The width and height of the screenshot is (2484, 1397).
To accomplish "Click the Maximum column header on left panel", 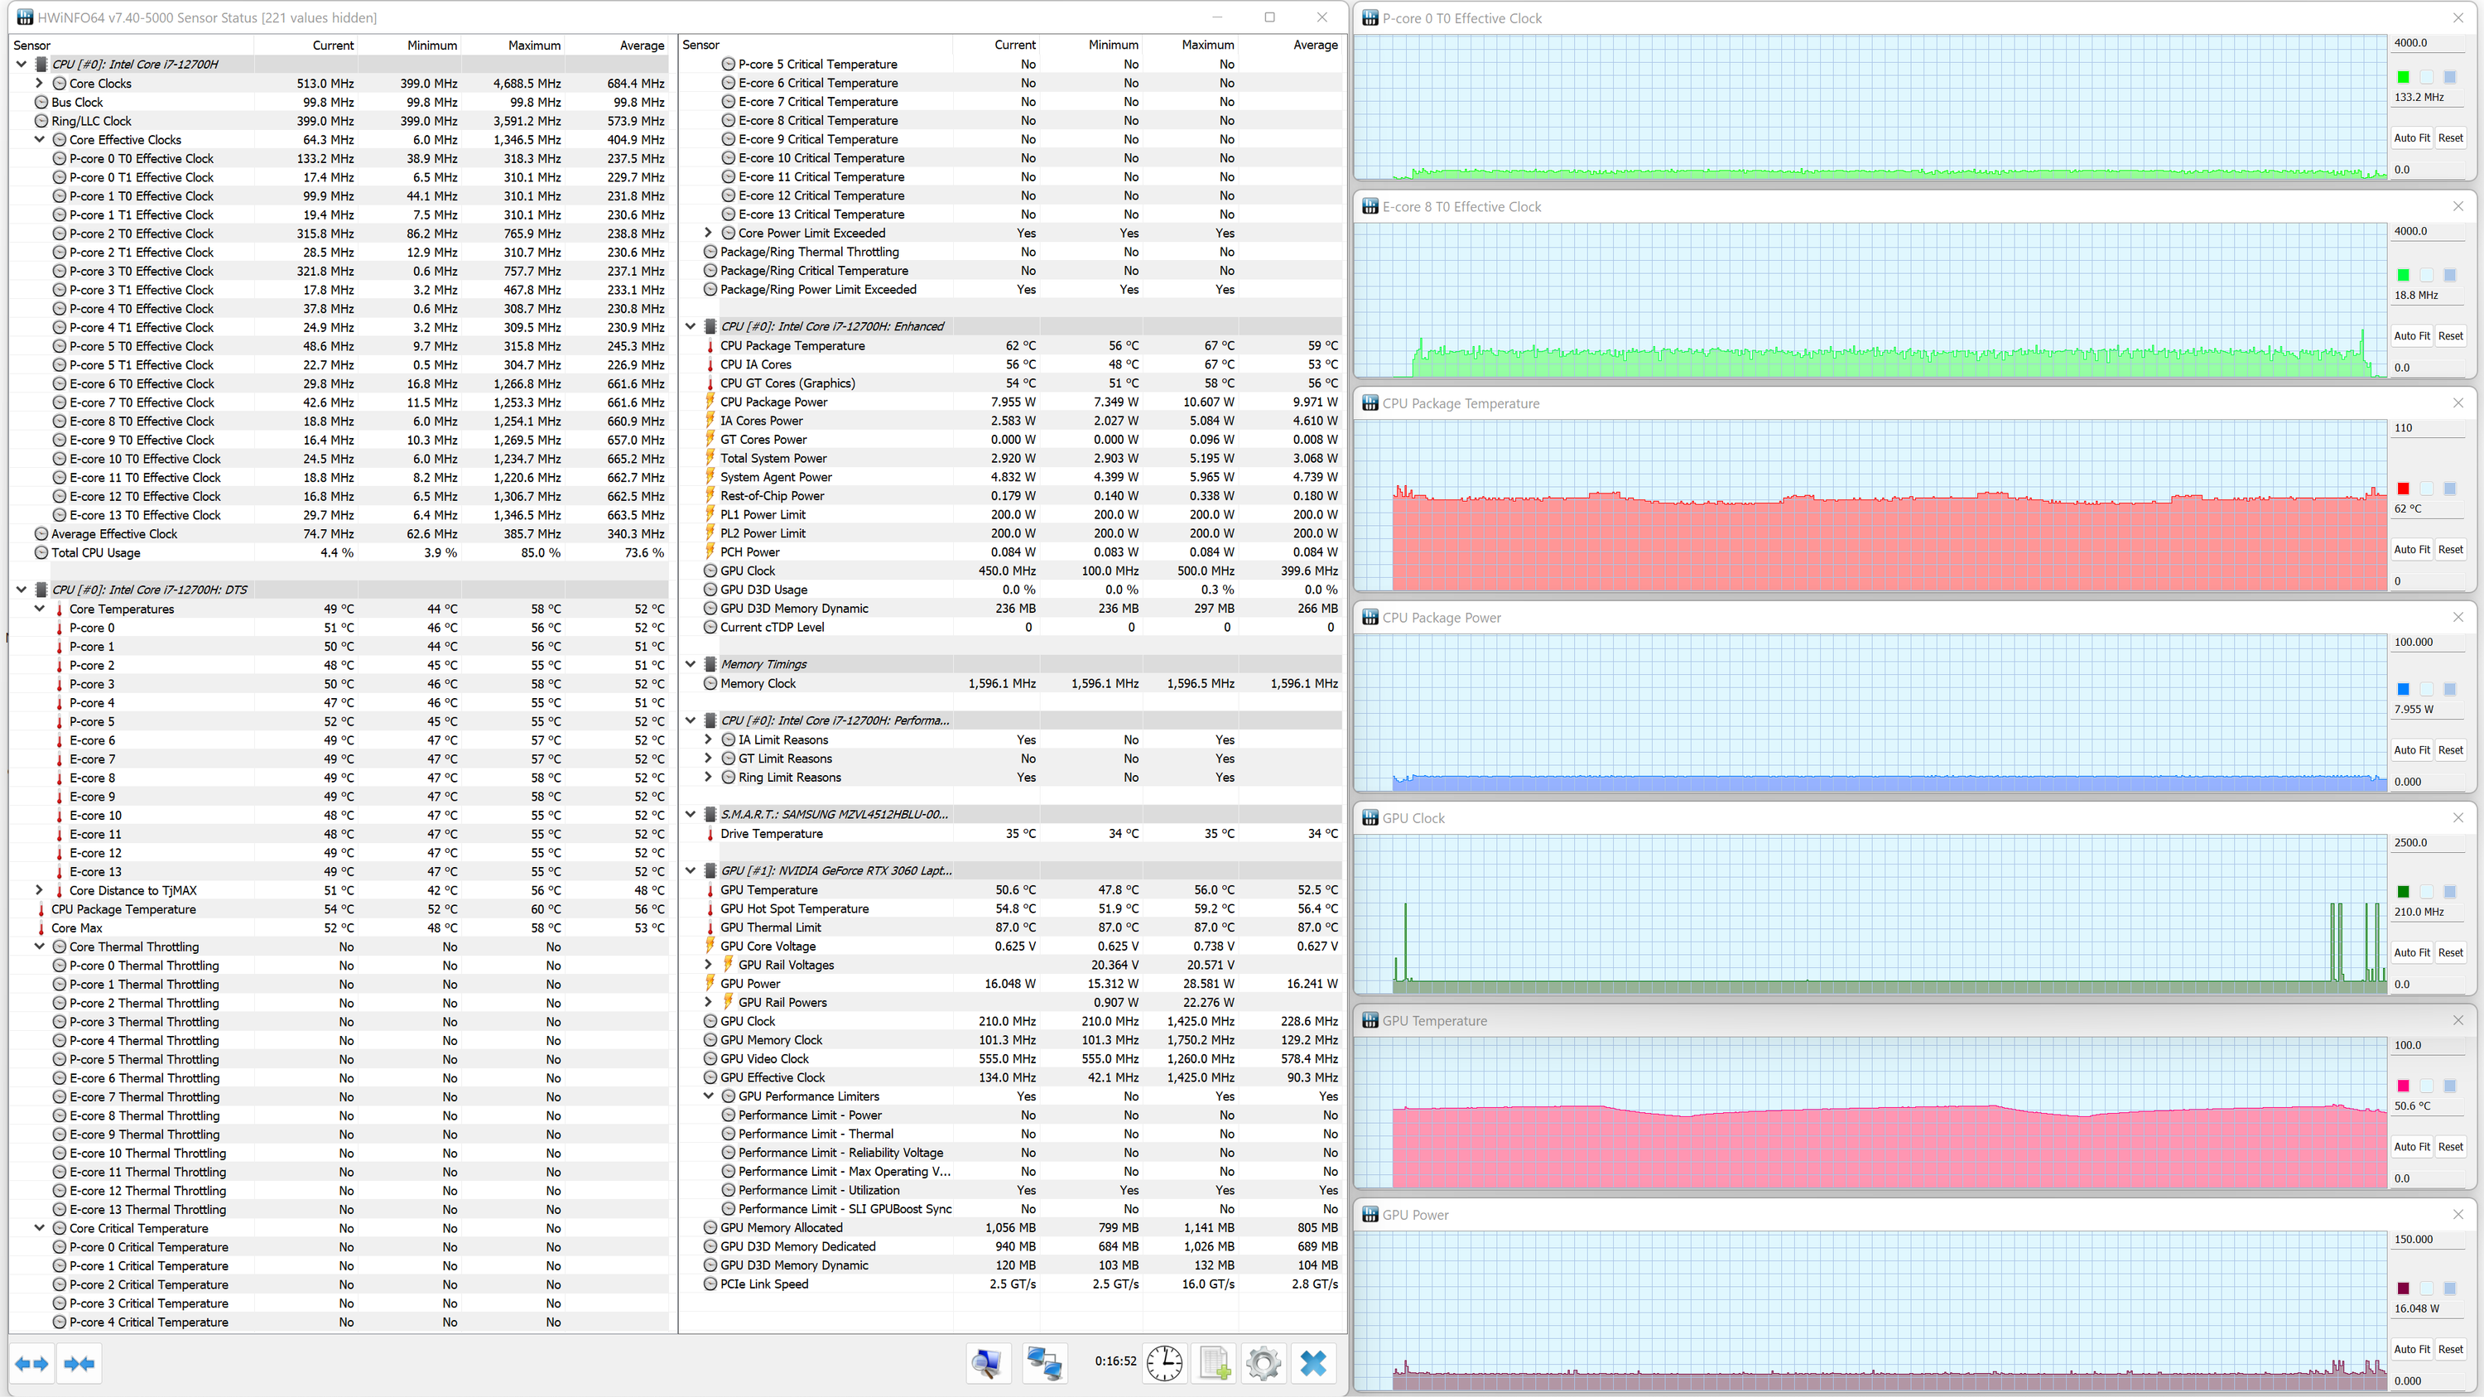I will (x=533, y=46).
